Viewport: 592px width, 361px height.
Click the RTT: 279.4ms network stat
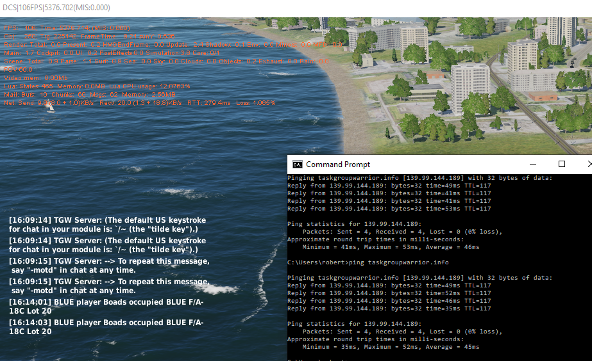(x=209, y=103)
